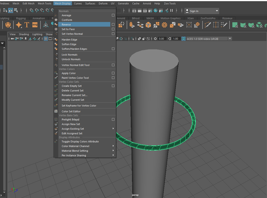Open the Mesh Tools menu
The image size is (267, 198).
(44, 3)
